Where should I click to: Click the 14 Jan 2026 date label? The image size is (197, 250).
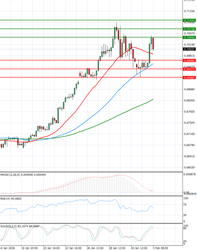coord(7,248)
